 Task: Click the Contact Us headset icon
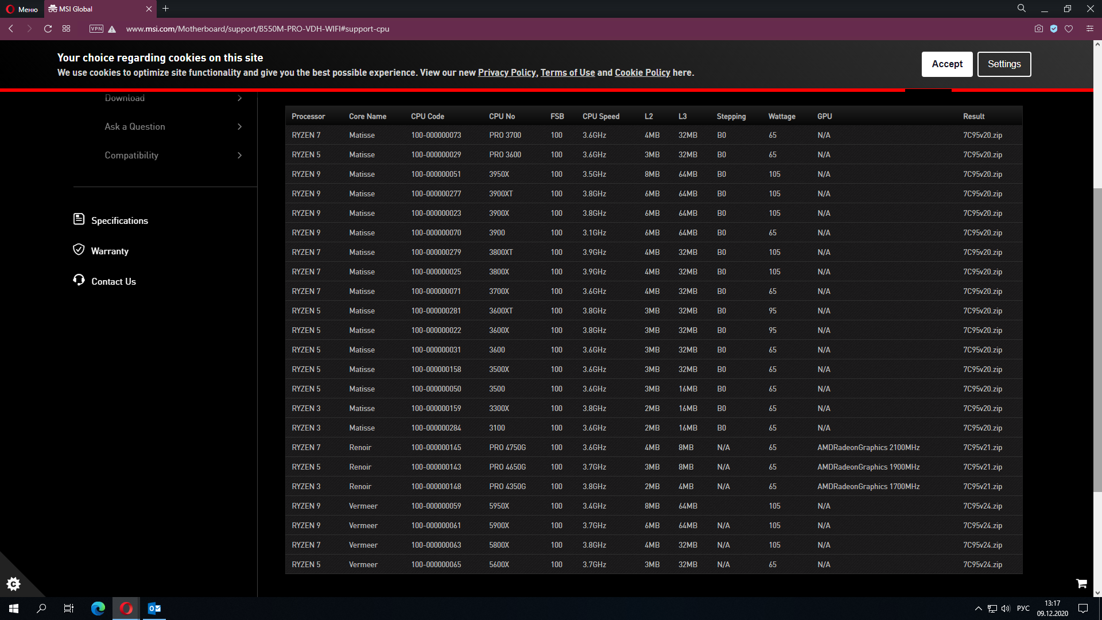click(79, 280)
